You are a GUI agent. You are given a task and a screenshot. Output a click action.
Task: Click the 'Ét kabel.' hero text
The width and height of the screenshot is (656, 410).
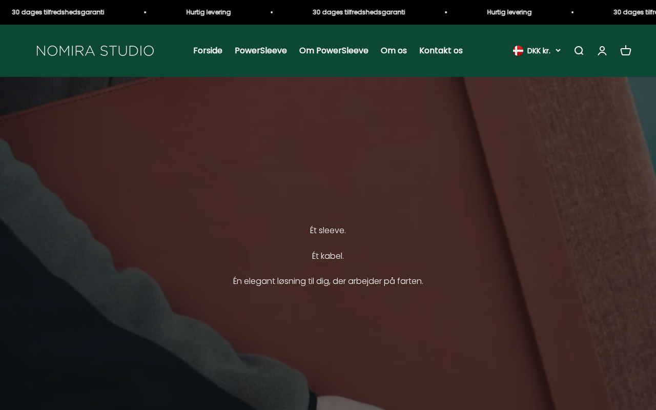pyautogui.click(x=328, y=256)
